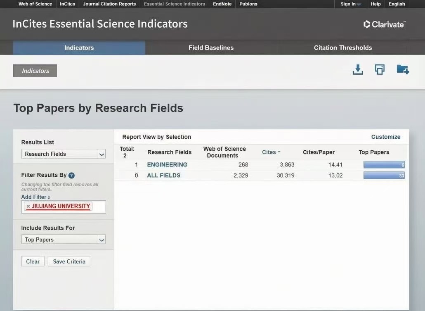Change language via English menu

(x=397, y=4)
